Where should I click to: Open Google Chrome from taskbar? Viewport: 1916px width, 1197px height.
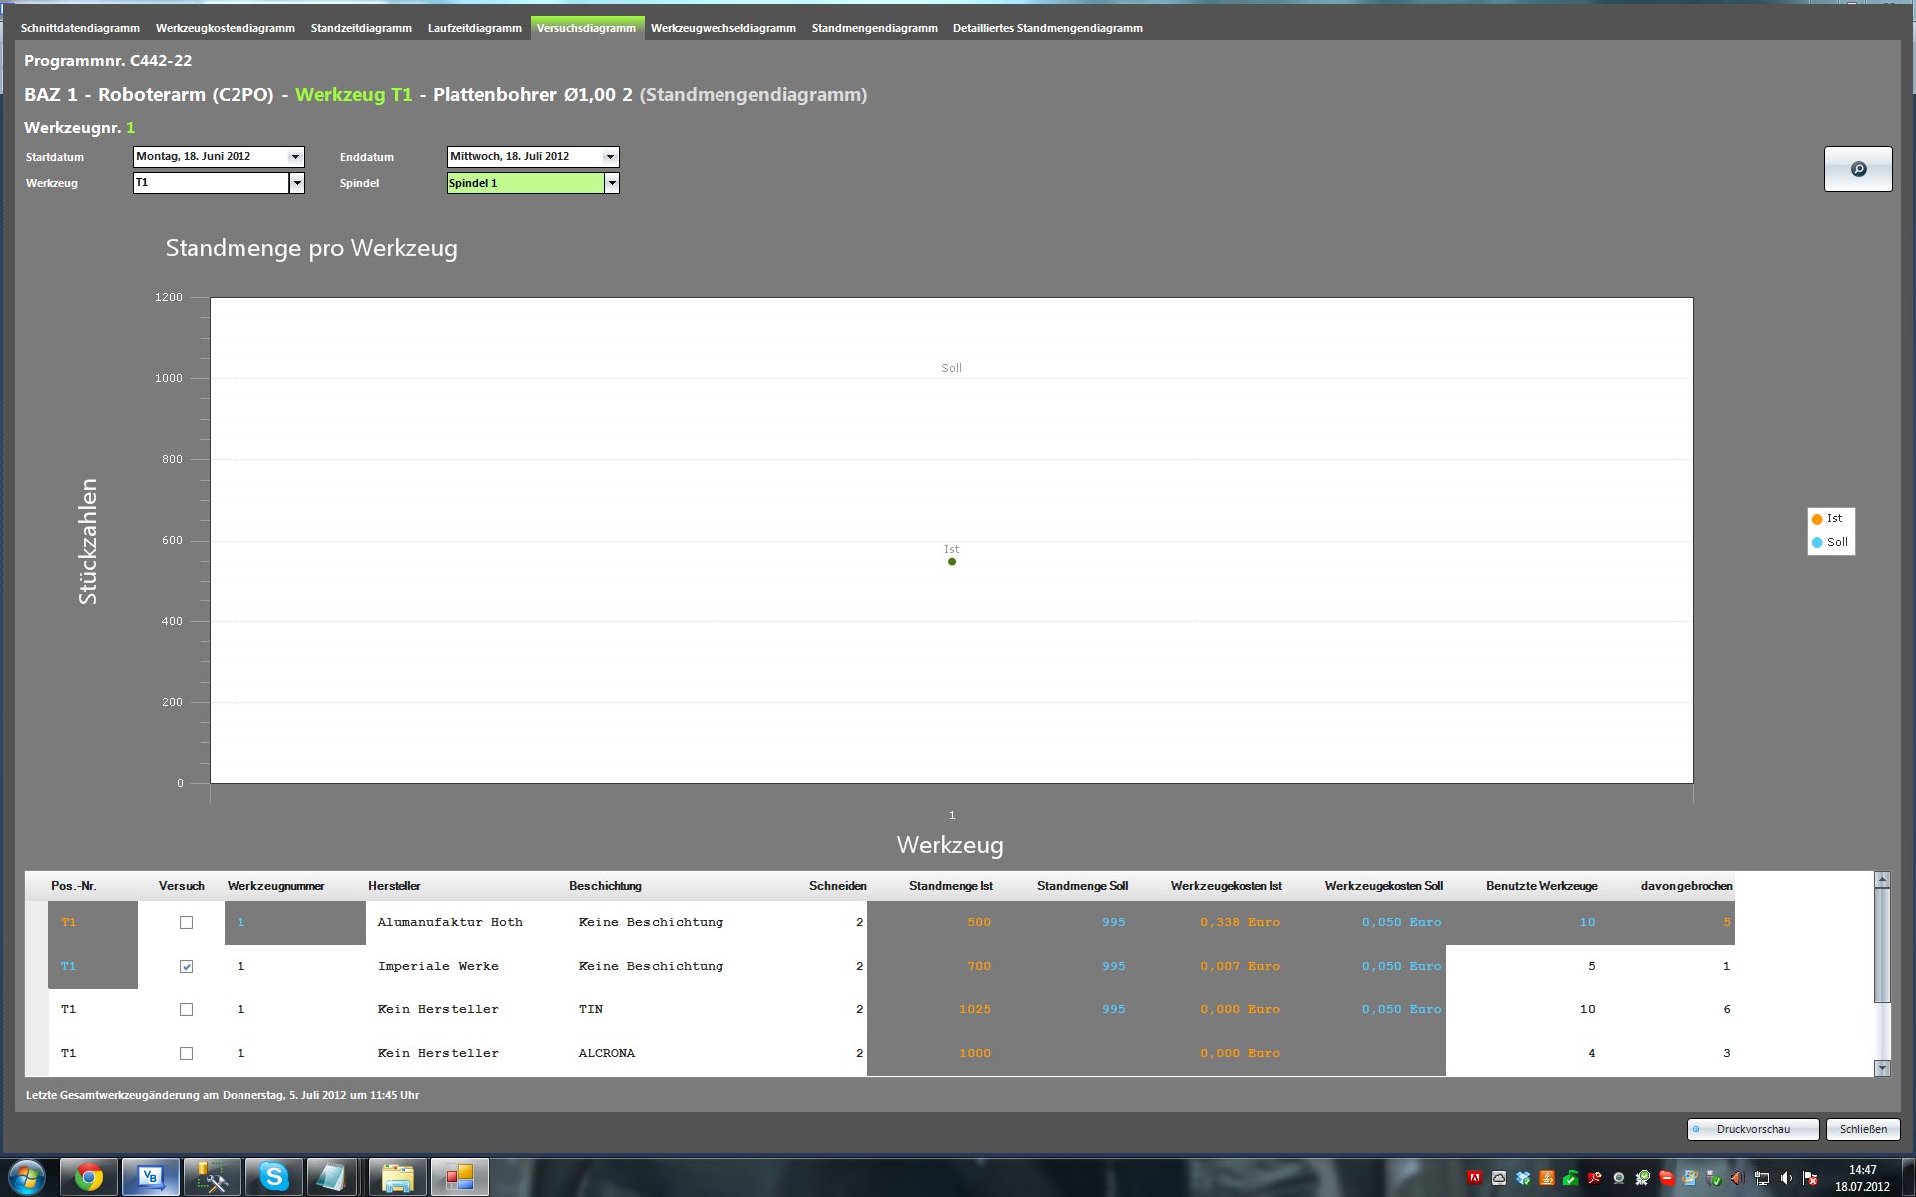click(89, 1178)
